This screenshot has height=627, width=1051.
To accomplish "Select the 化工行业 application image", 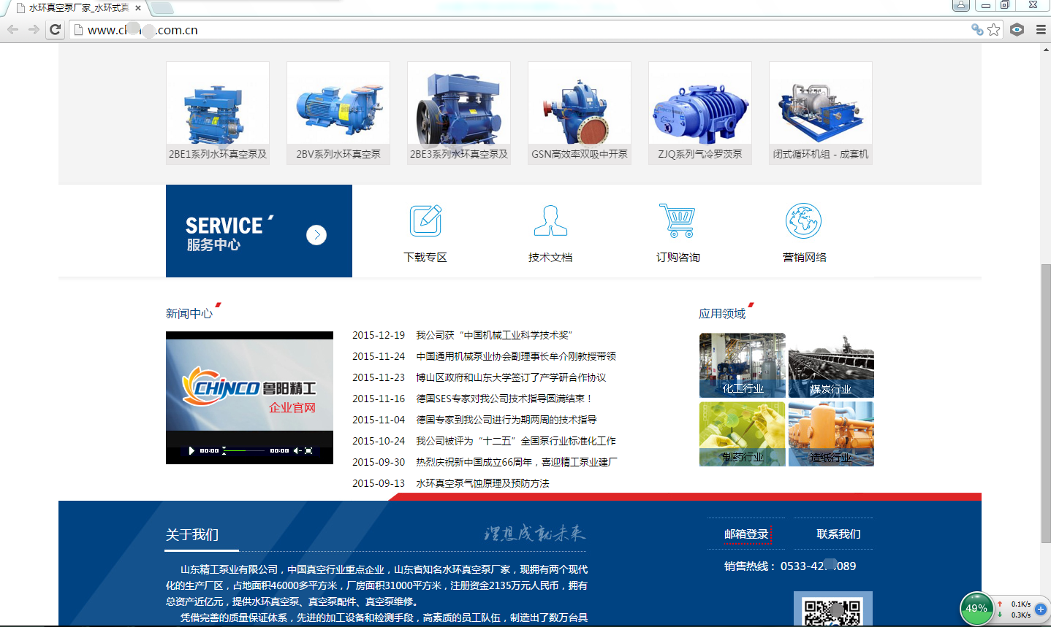I will tap(742, 365).
